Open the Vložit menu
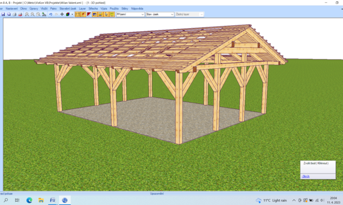The height and width of the screenshot is (205, 343). coord(44,9)
